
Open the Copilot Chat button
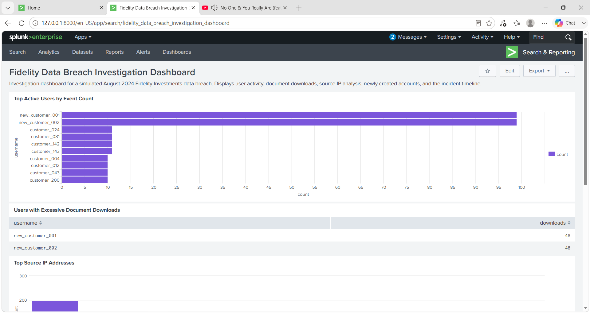coord(565,23)
